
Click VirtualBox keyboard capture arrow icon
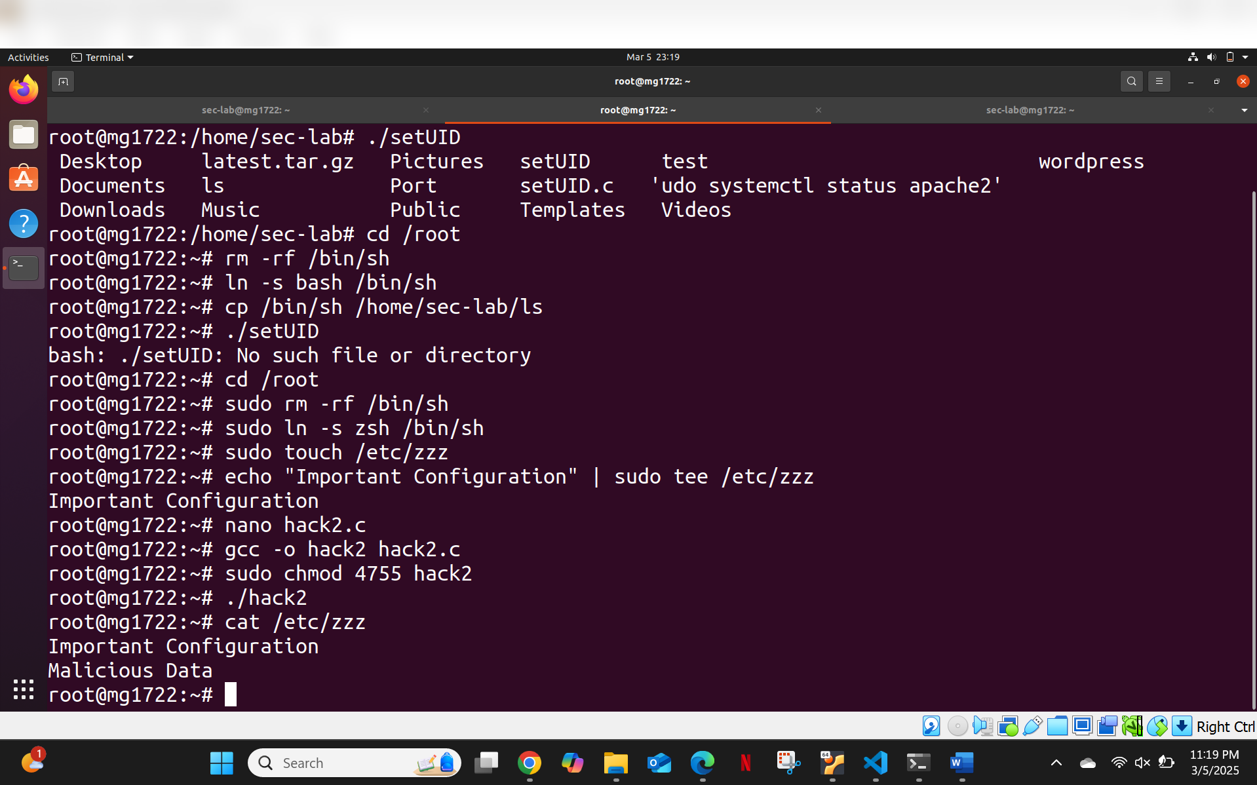pyautogui.click(x=1182, y=726)
